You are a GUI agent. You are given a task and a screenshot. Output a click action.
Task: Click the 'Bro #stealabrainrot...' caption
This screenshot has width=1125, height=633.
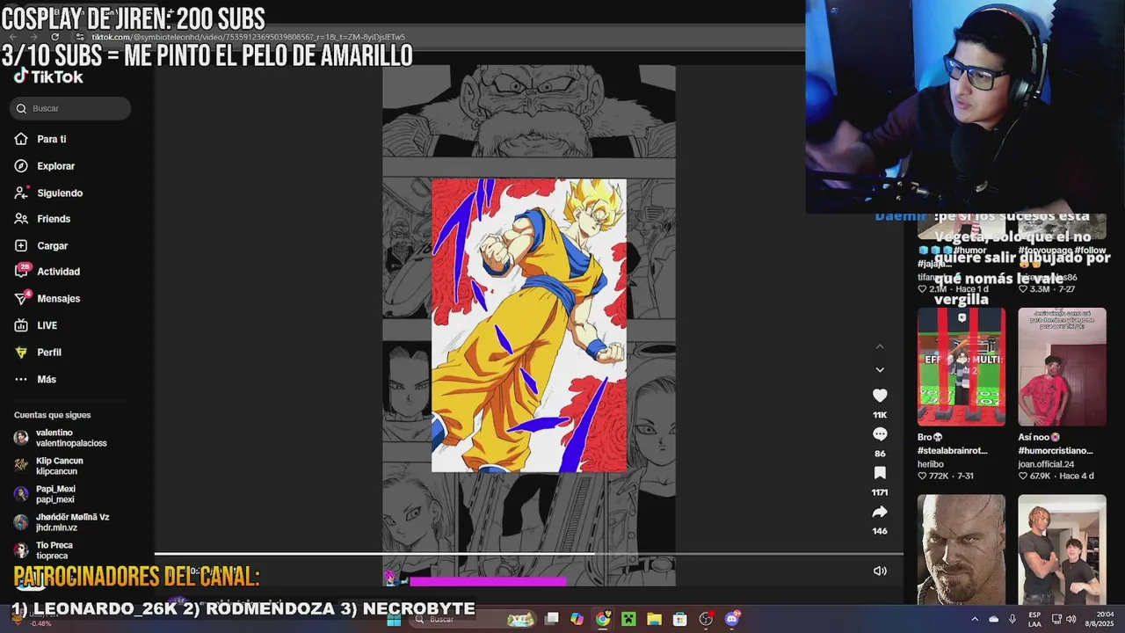953,444
